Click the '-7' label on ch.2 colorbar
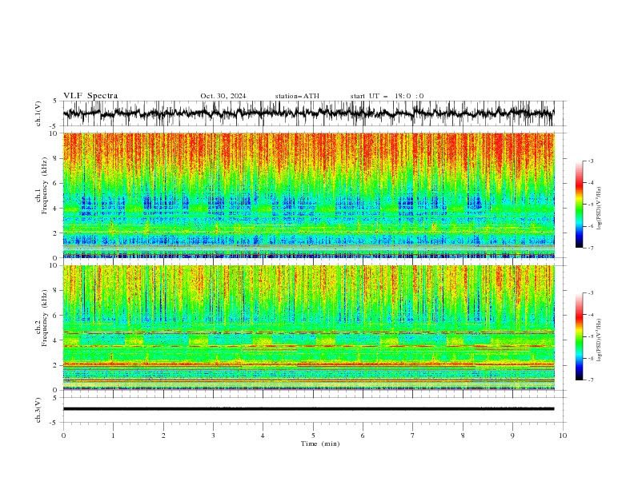The image size is (634, 489). pos(590,380)
